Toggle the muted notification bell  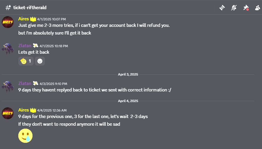pyautogui.click(x=234, y=8)
